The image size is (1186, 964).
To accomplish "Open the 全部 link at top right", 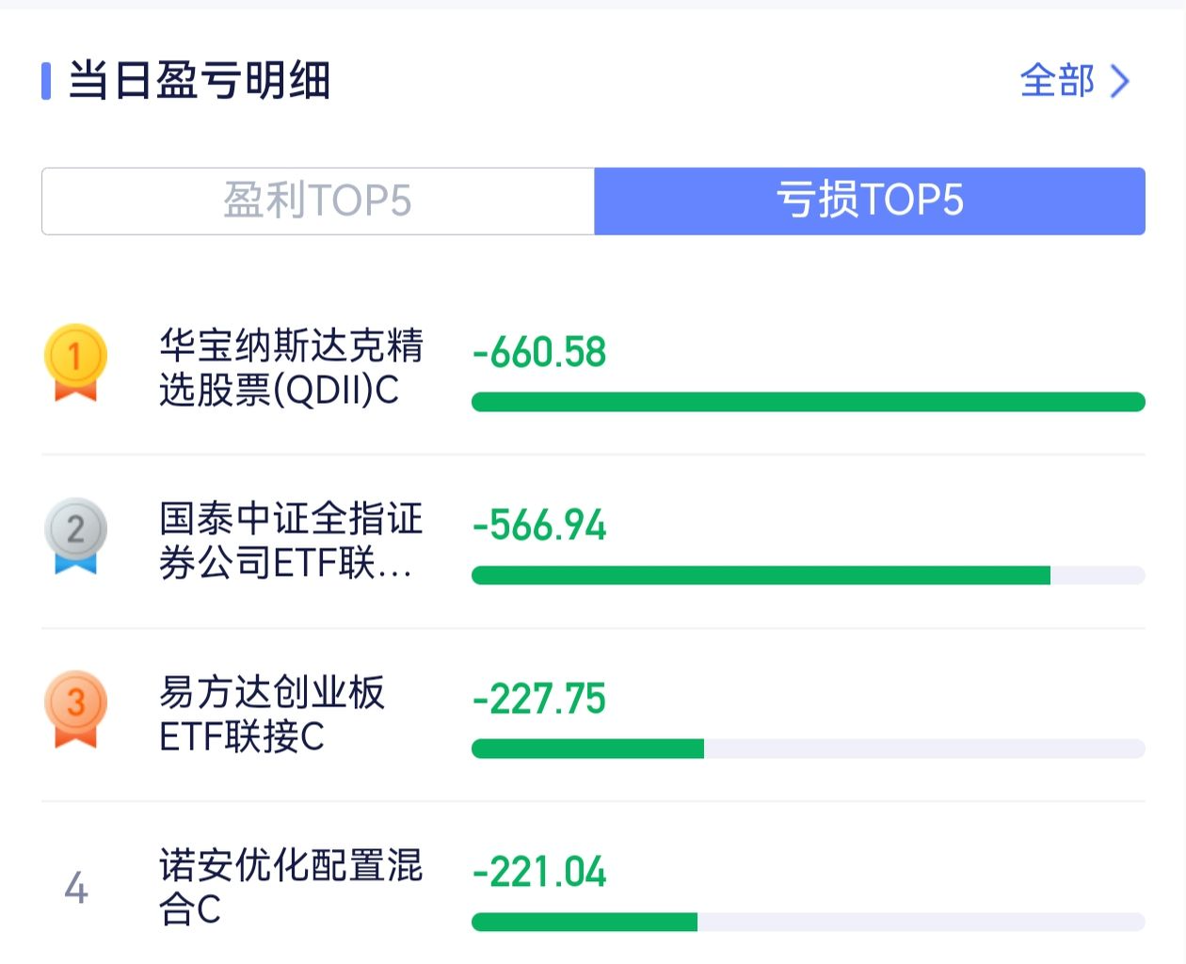I will [x=1056, y=83].
